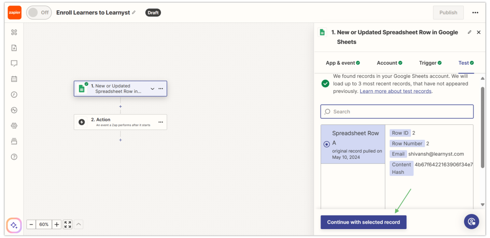Open the create Zap sidebar icon
490x238 pixels.
tap(14, 47)
